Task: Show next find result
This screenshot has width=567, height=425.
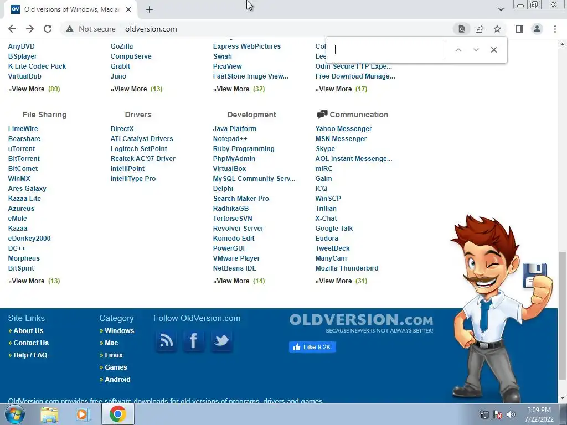Action: coord(476,50)
